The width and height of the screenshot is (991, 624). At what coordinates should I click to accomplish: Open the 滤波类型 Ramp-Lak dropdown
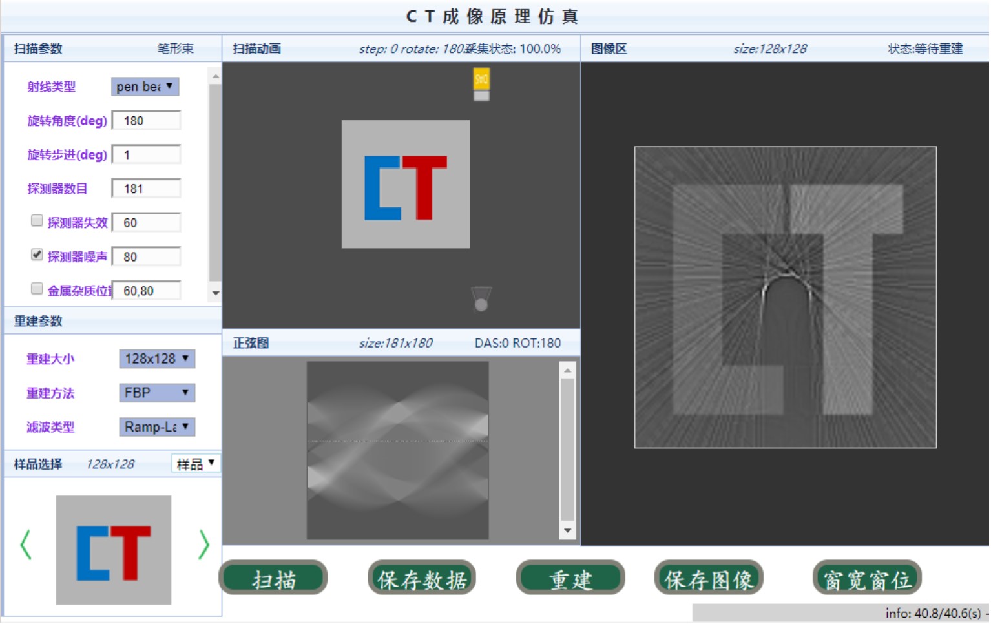(156, 427)
